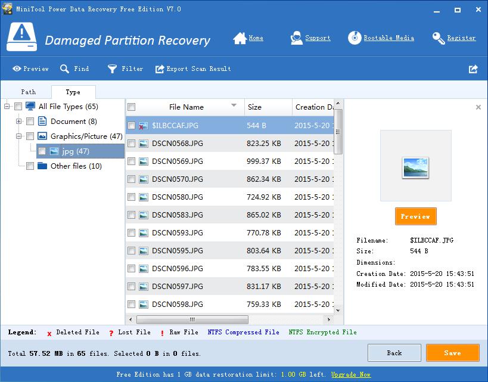
Task: Click the Upgrade Now link
Action: (351, 374)
